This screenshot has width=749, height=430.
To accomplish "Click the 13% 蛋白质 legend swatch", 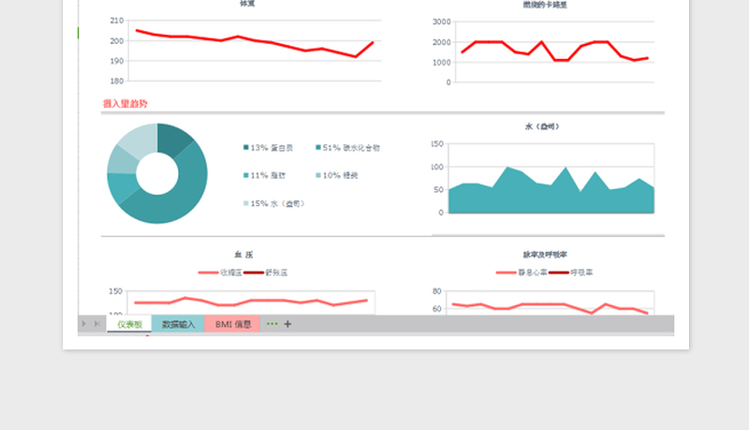I will tap(246, 147).
